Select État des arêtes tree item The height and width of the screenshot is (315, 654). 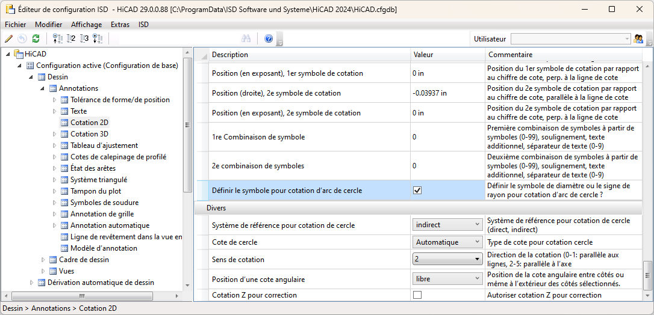[x=93, y=168]
